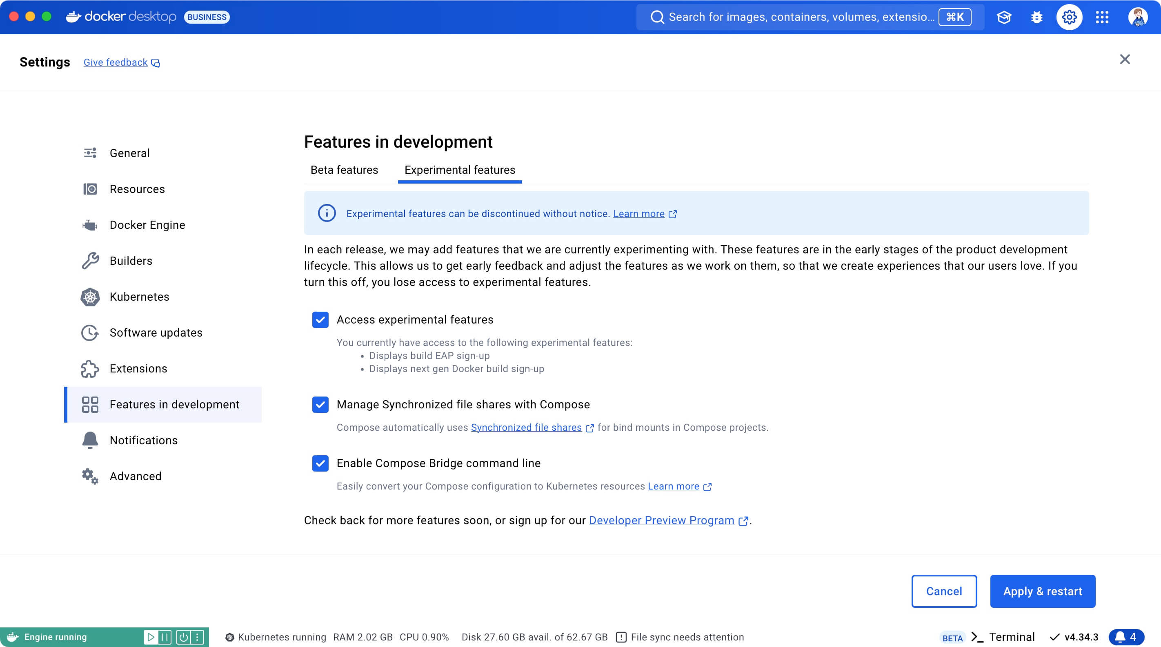Viewport: 1161px width, 647px height.
Task: Open the Learning center graduation cap icon
Action: tap(1004, 17)
